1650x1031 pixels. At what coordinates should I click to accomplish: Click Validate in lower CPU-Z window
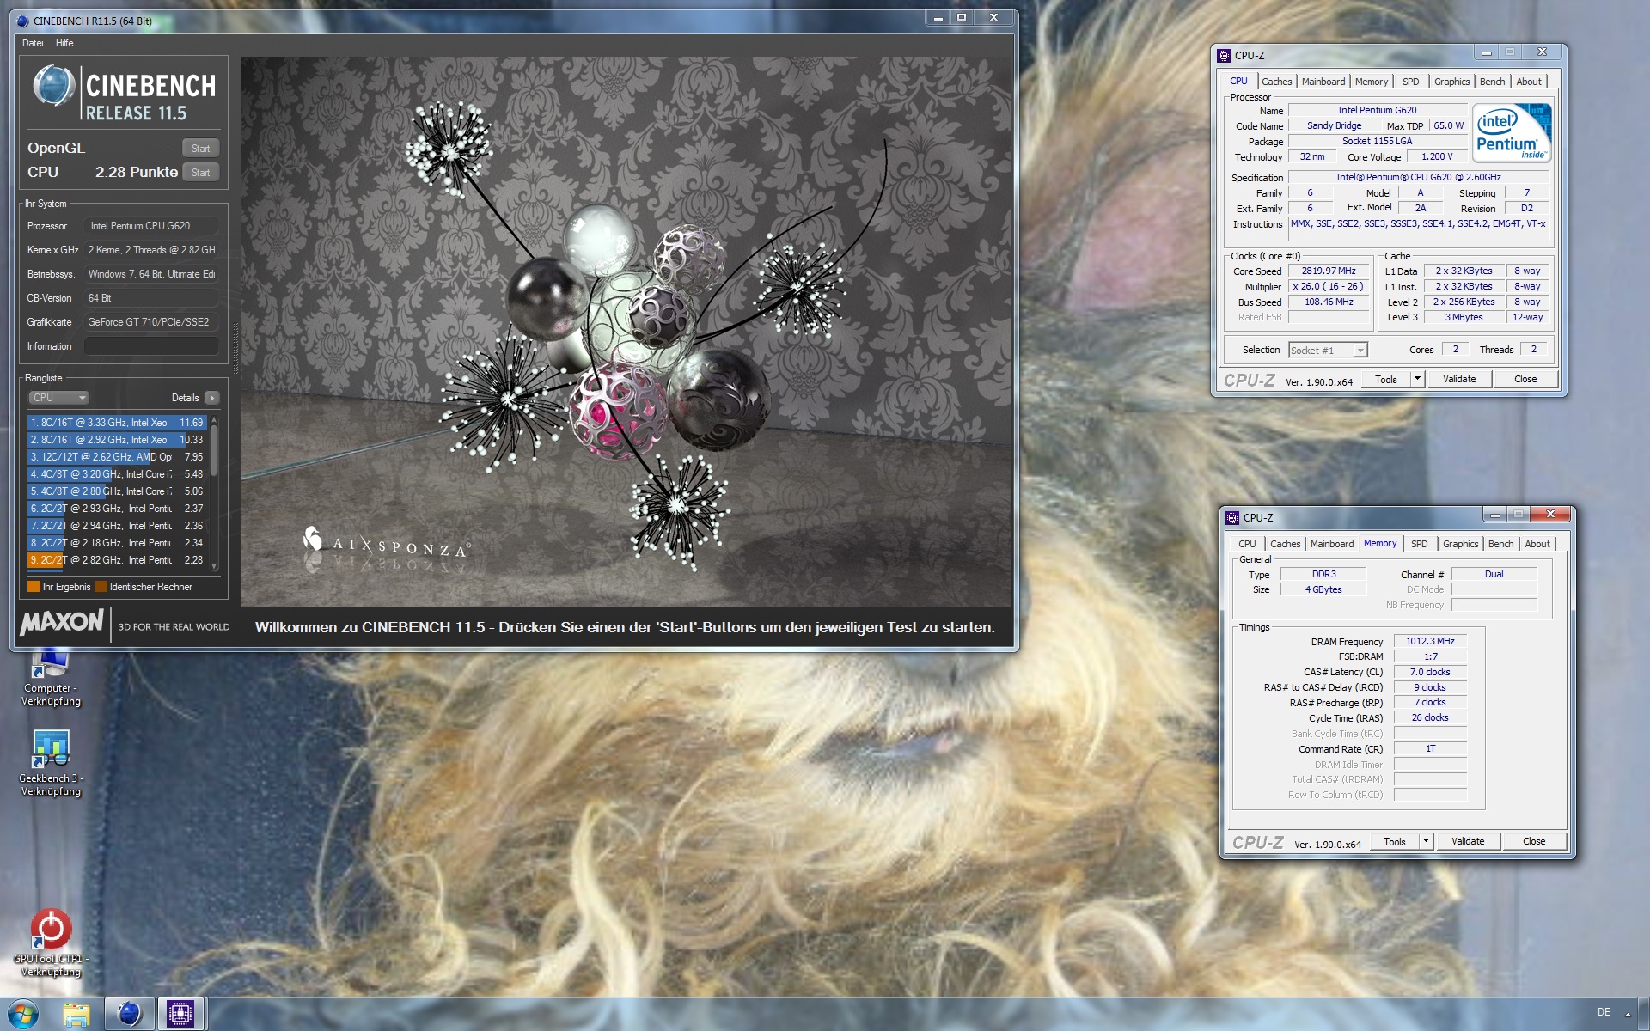(1468, 841)
